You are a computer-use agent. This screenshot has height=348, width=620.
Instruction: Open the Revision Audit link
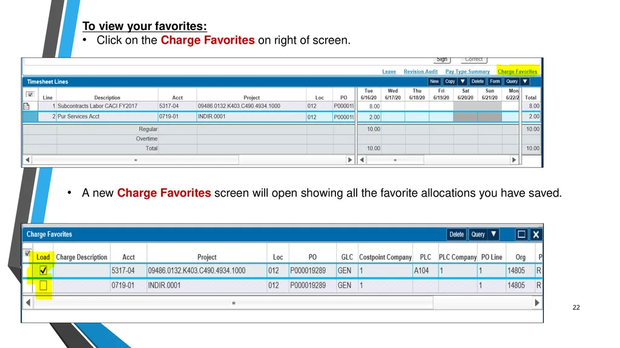[x=420, y=71]
